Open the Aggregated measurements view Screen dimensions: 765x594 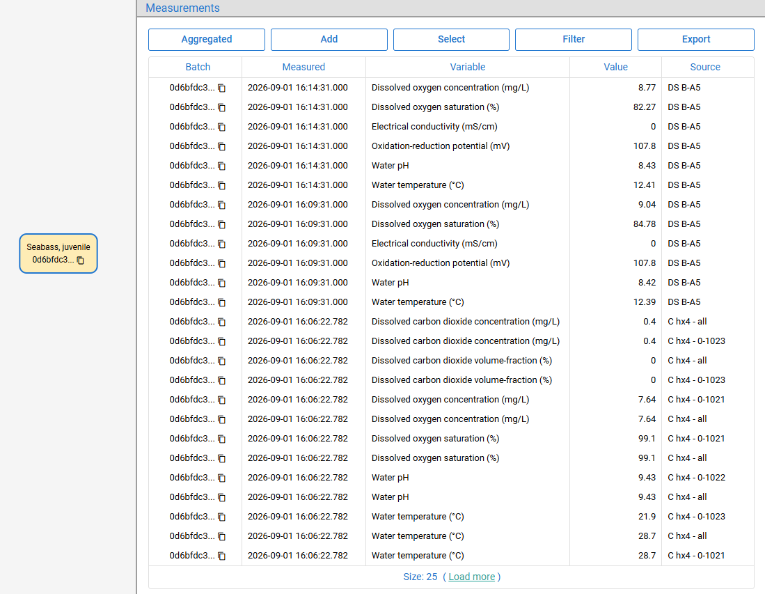[x=207, y=40]
